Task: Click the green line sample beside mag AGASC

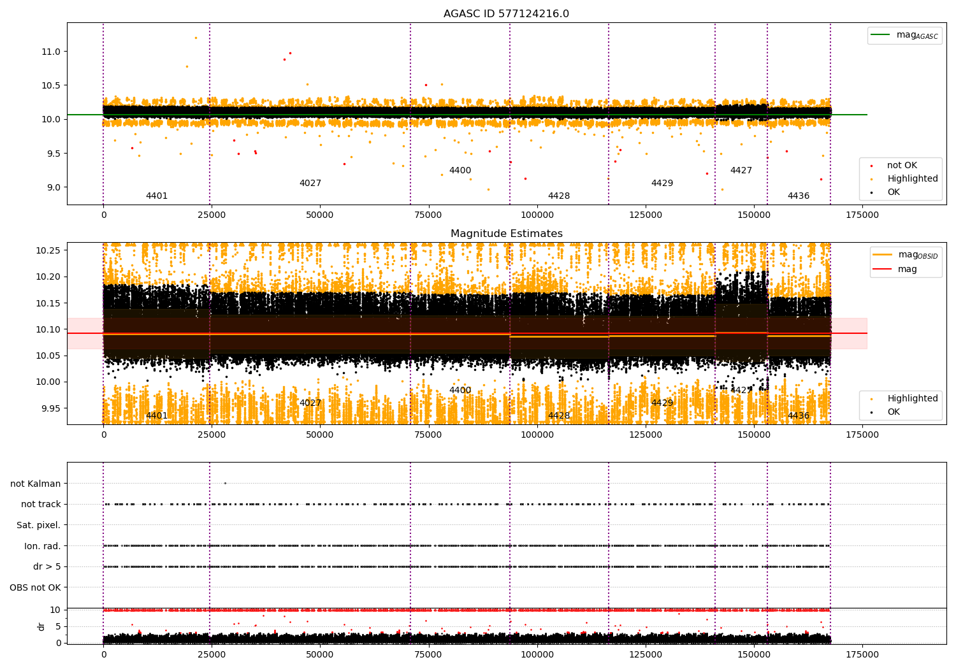Action: (x=881, y=35)
